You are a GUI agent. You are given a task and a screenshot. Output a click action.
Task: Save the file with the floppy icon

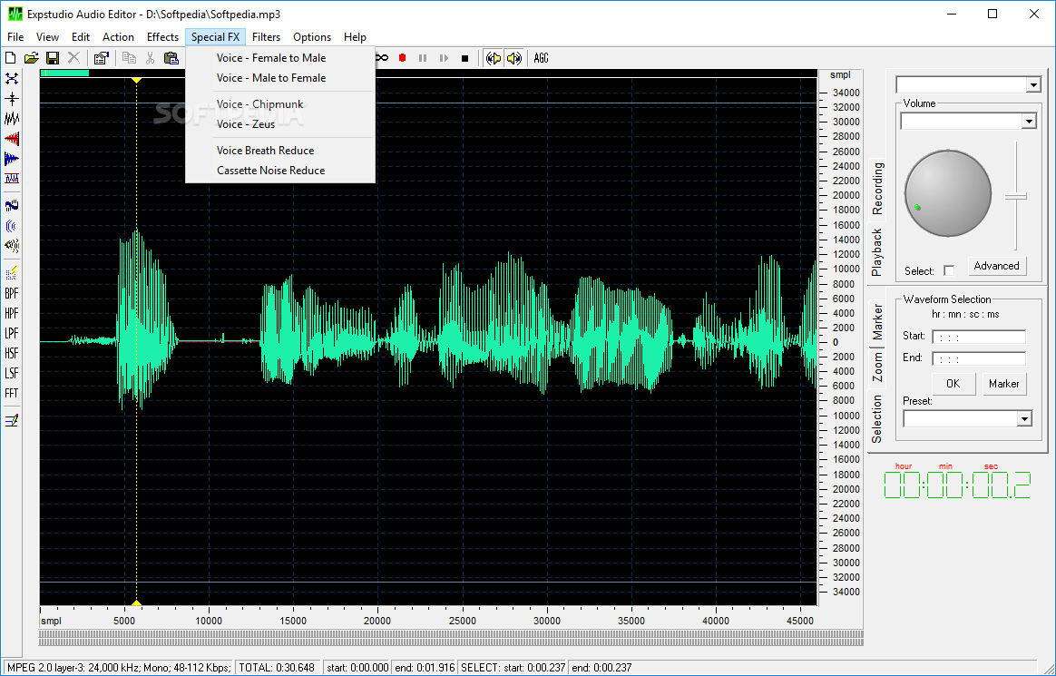[53, 59]
